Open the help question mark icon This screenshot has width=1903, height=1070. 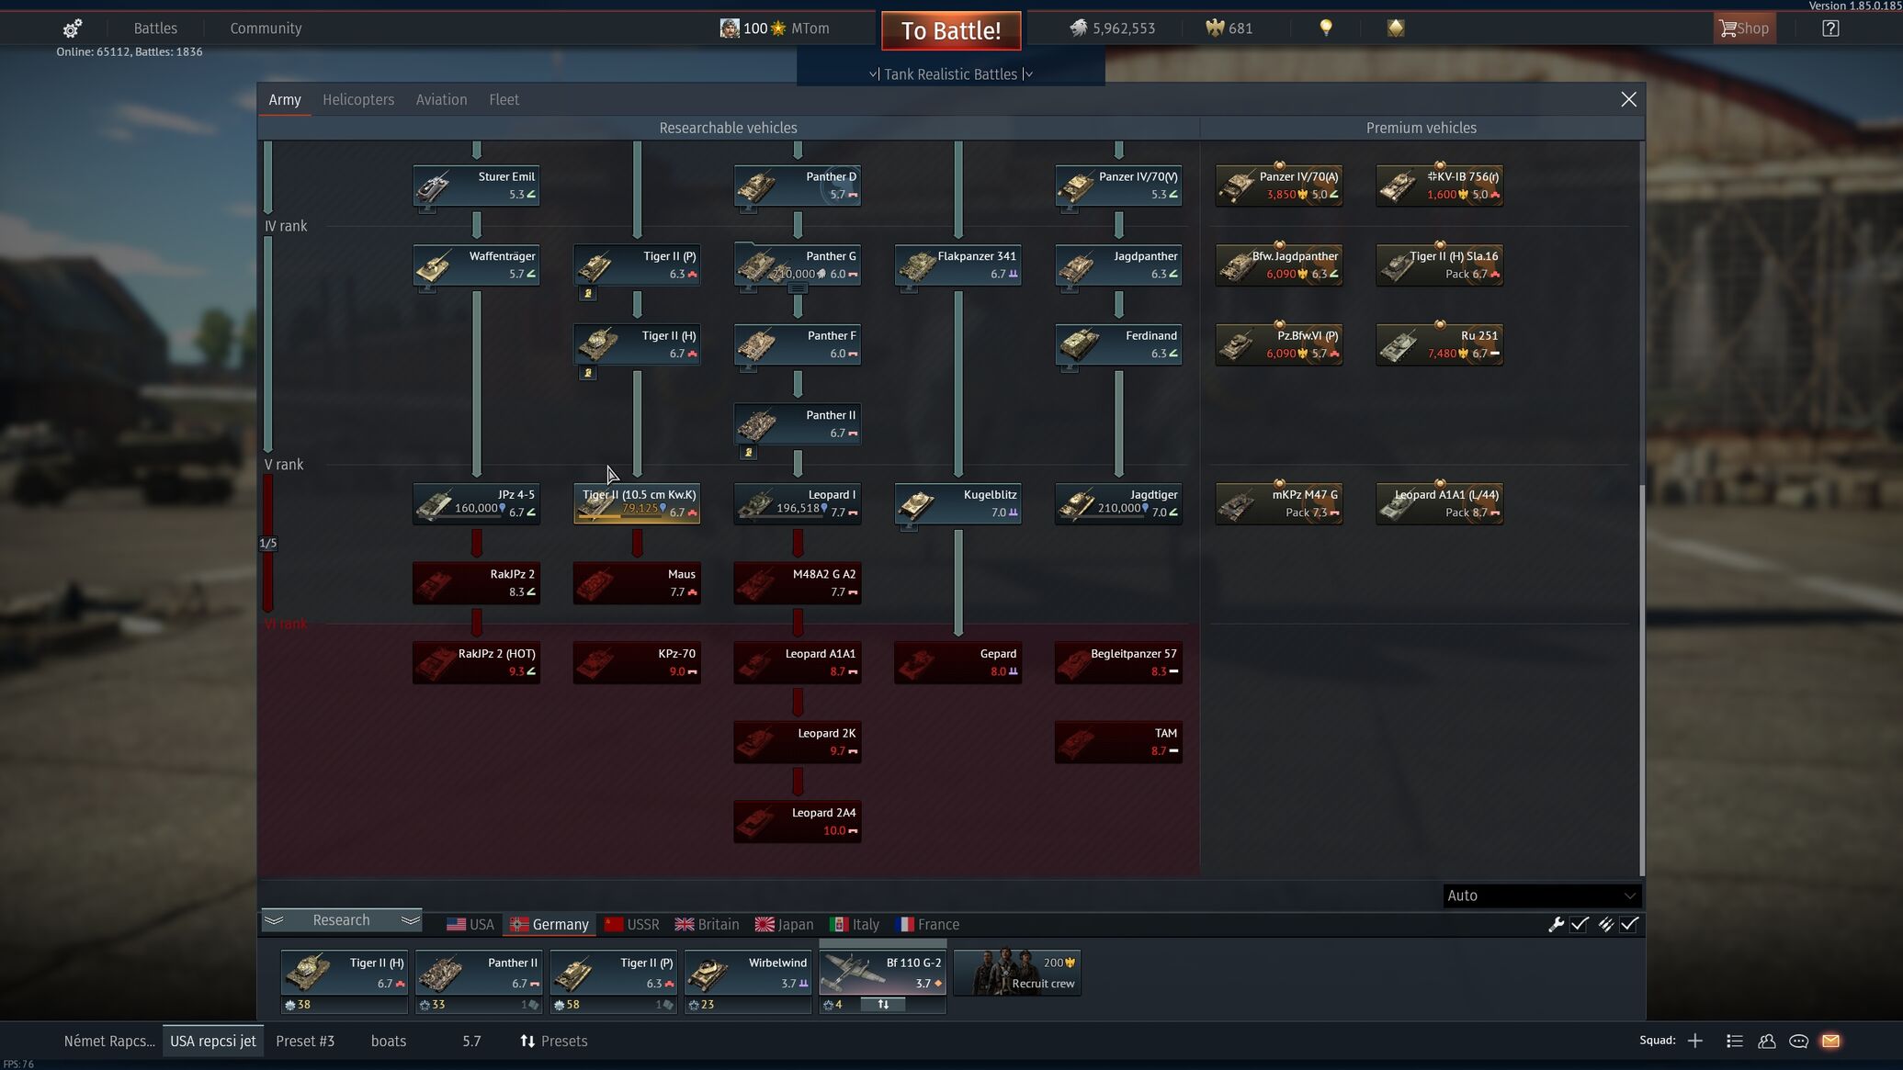pyautogui.click(x=1830, y=28)
